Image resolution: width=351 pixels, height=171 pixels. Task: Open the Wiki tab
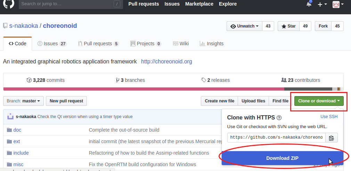[181, 44]
